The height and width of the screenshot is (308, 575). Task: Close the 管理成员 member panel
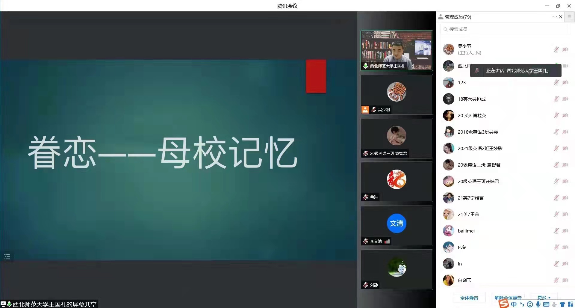click(x=561, y=17)
